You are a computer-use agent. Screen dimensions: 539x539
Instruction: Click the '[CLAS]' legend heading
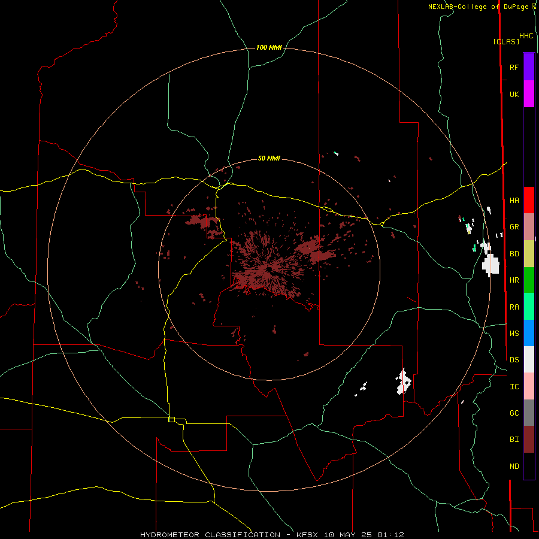[506, 41]
